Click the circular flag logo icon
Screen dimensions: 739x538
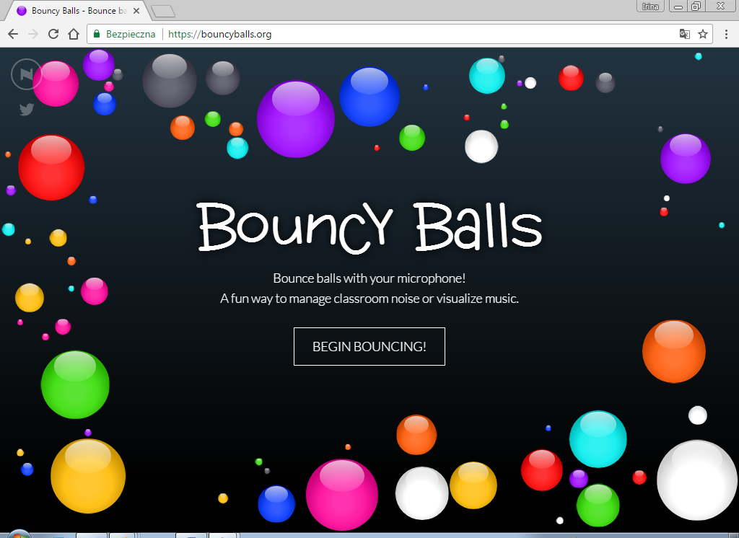(x=27, y=74)
